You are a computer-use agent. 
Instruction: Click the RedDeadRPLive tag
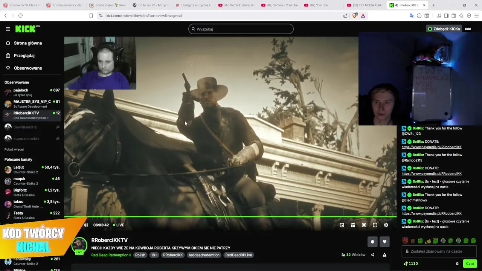(x=239, y=255)
